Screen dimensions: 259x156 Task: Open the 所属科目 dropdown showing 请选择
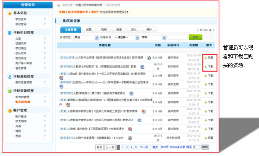pos(126,38)
